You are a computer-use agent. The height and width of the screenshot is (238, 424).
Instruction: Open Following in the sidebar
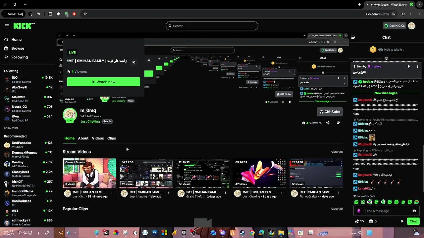[16, 57]
